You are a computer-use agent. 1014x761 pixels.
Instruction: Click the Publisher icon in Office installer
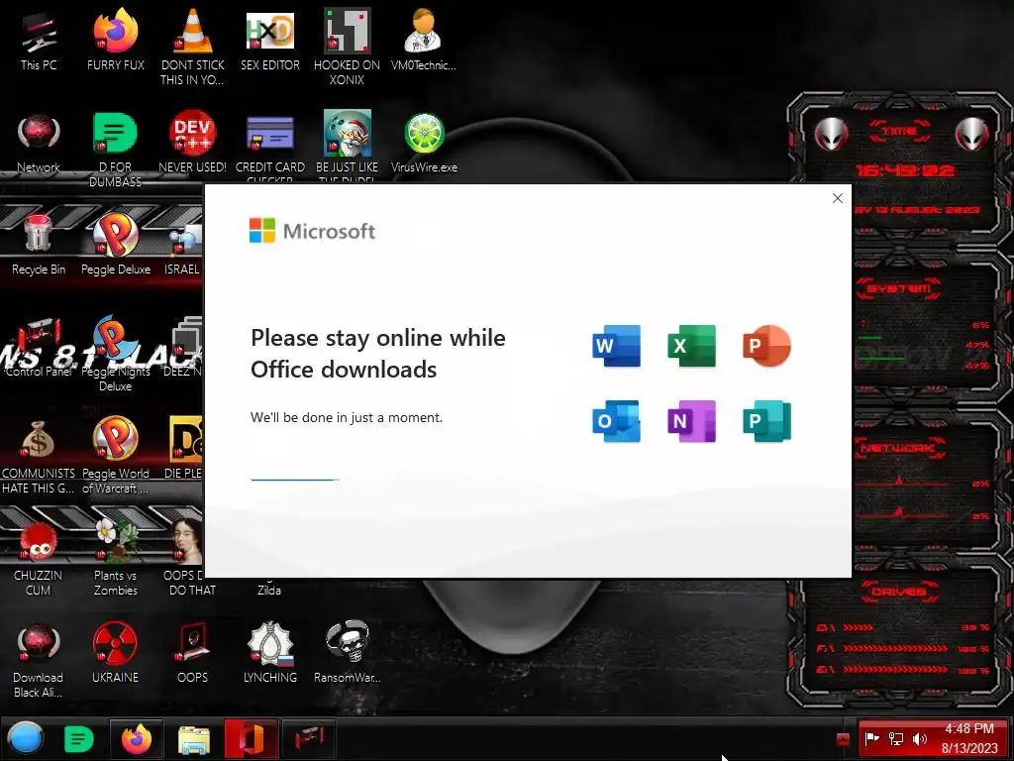pos(766,421)
